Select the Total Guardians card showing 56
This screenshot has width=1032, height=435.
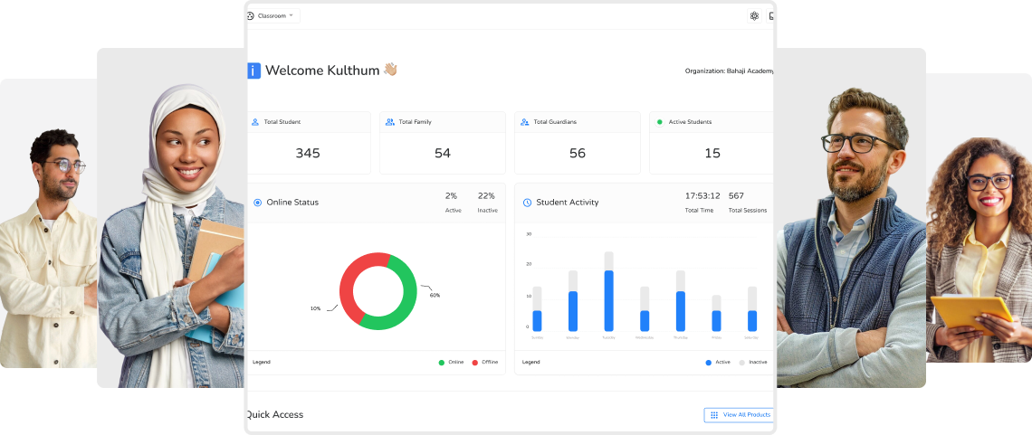(x=577, y=153)
